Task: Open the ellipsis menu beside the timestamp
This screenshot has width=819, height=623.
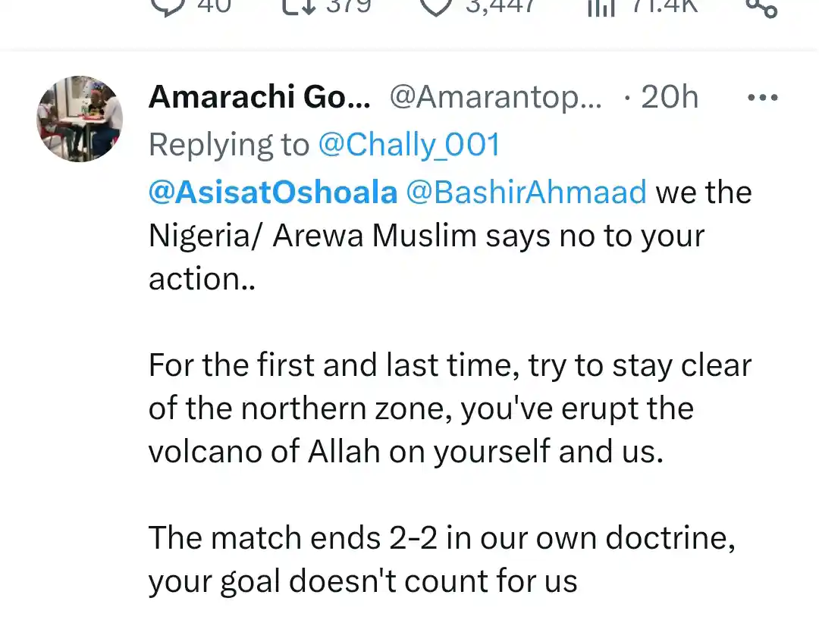Action: tap(761, 97)
